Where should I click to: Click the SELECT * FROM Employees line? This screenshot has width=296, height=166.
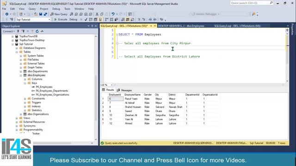pyautogui.click(x=140, y=35)
